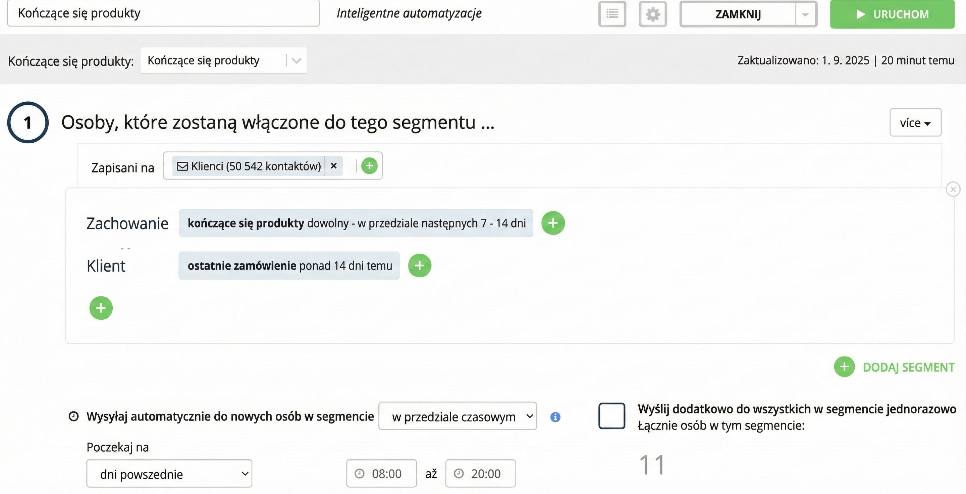Show info about automatic sending
Screen dimensions: 966x494
tap(555, 417)
